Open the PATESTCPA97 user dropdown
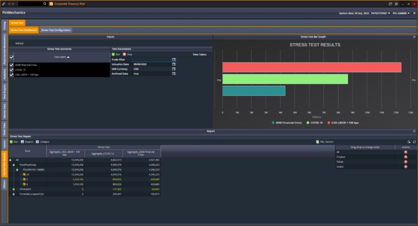Viewport: 418px width, 226px height. click(380, 13)
